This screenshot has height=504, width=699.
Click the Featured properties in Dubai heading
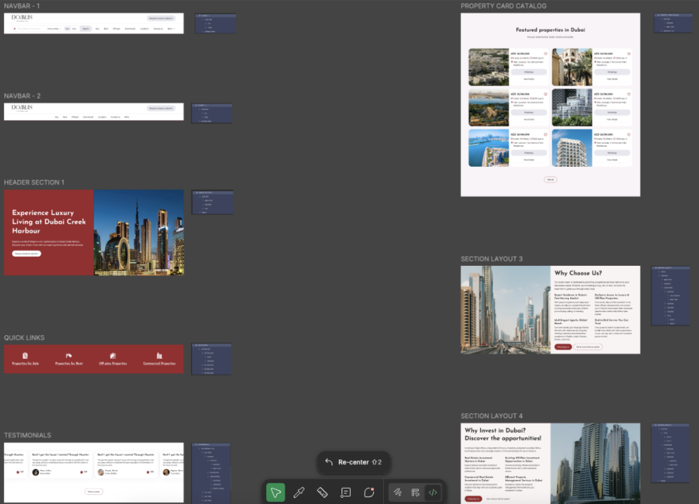[550, 30]
